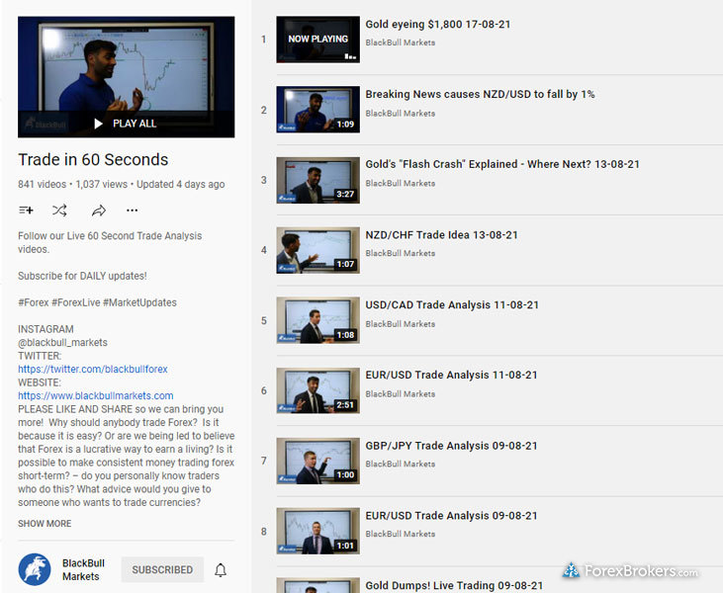Save playlist to library icon
The image size is (723, 593).
coord(26,211)
